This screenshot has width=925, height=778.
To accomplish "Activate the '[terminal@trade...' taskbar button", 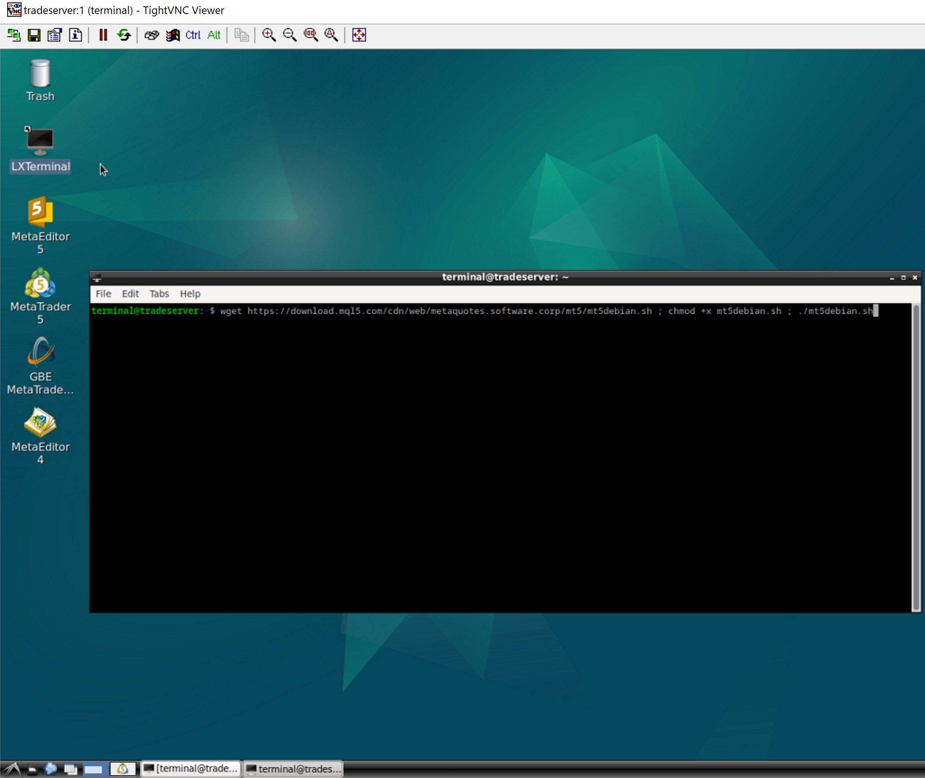I will 191,769.
